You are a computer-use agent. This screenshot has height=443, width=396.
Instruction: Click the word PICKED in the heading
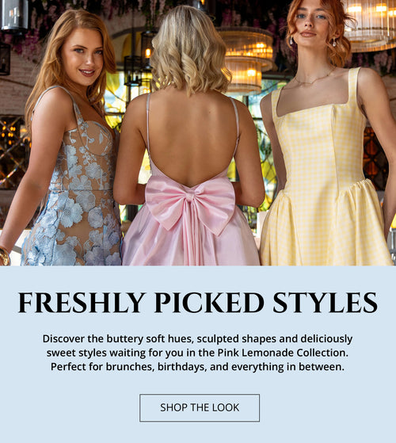[x=209, y=303]
